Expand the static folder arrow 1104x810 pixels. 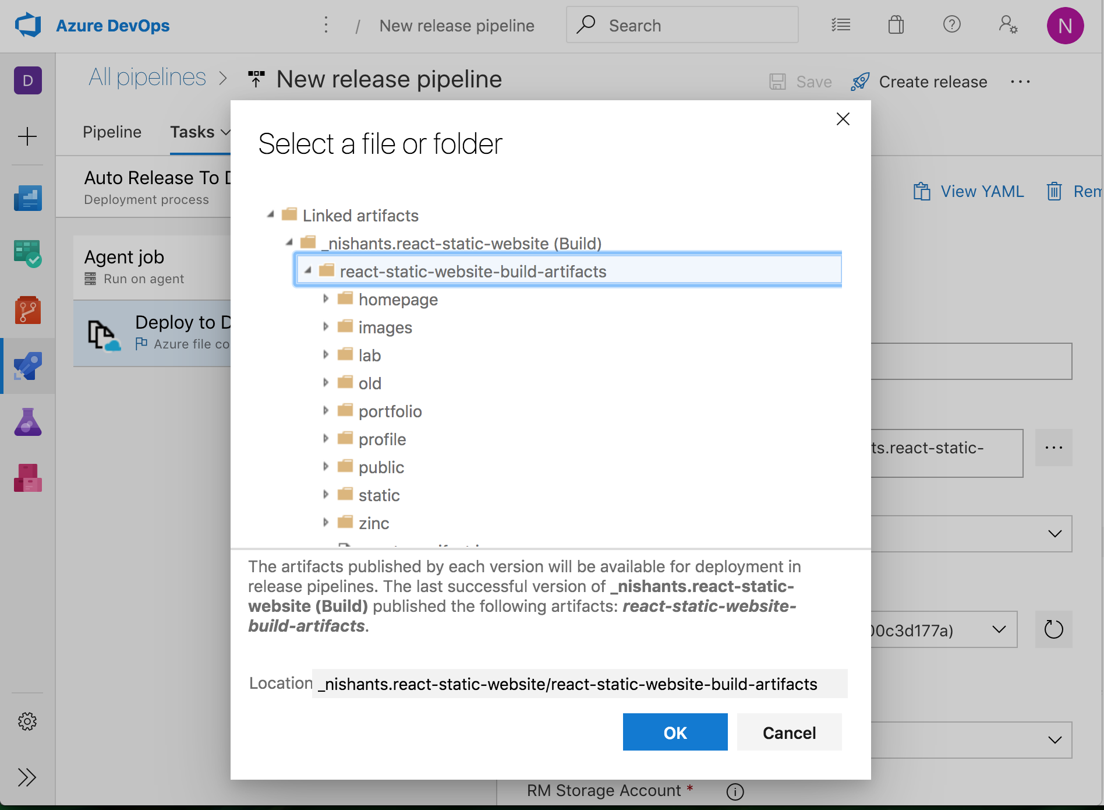(325, 495)
